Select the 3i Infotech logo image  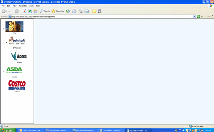point(17,41)
